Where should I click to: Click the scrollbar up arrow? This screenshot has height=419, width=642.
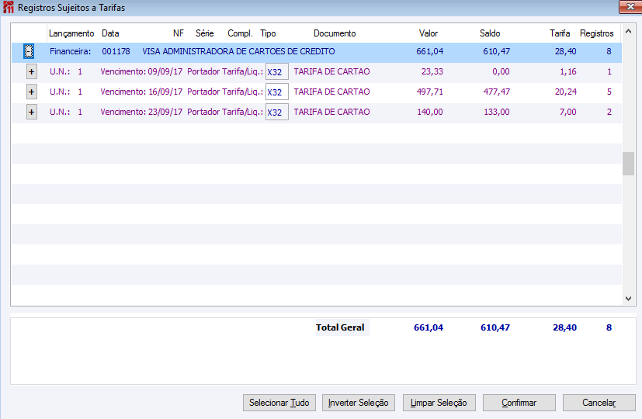click(629, 31)
